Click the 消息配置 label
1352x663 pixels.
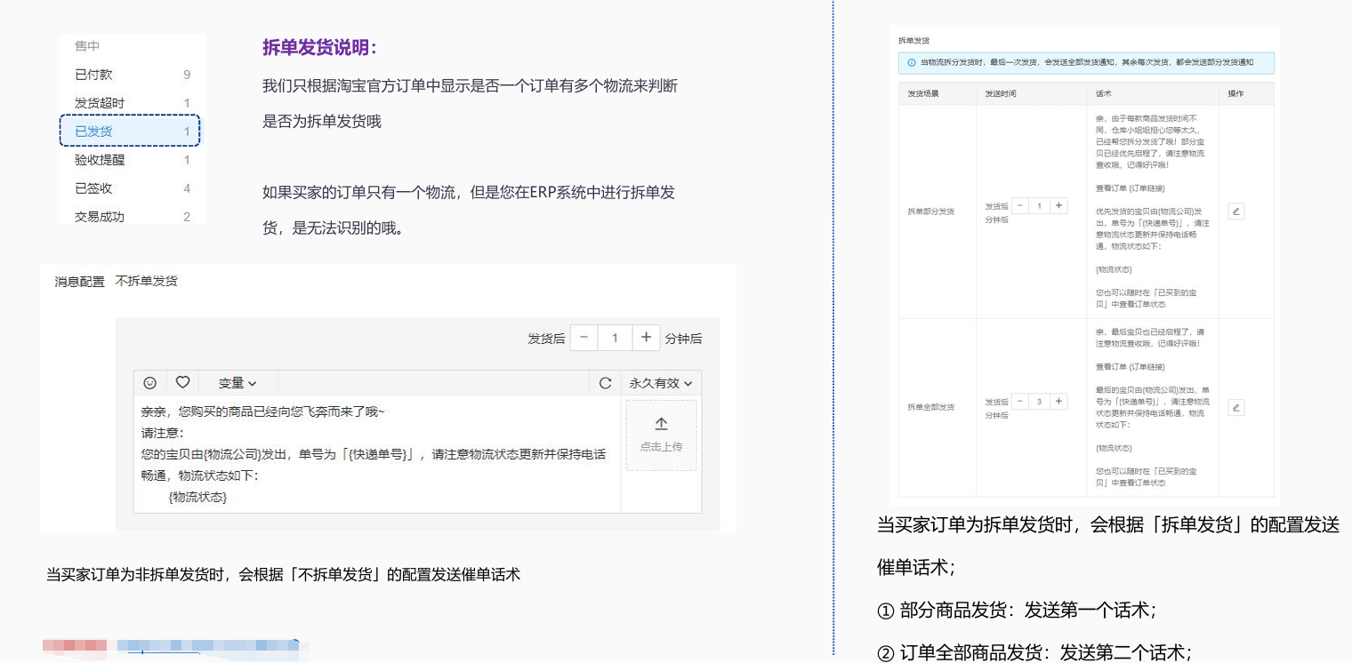[80, 282]
